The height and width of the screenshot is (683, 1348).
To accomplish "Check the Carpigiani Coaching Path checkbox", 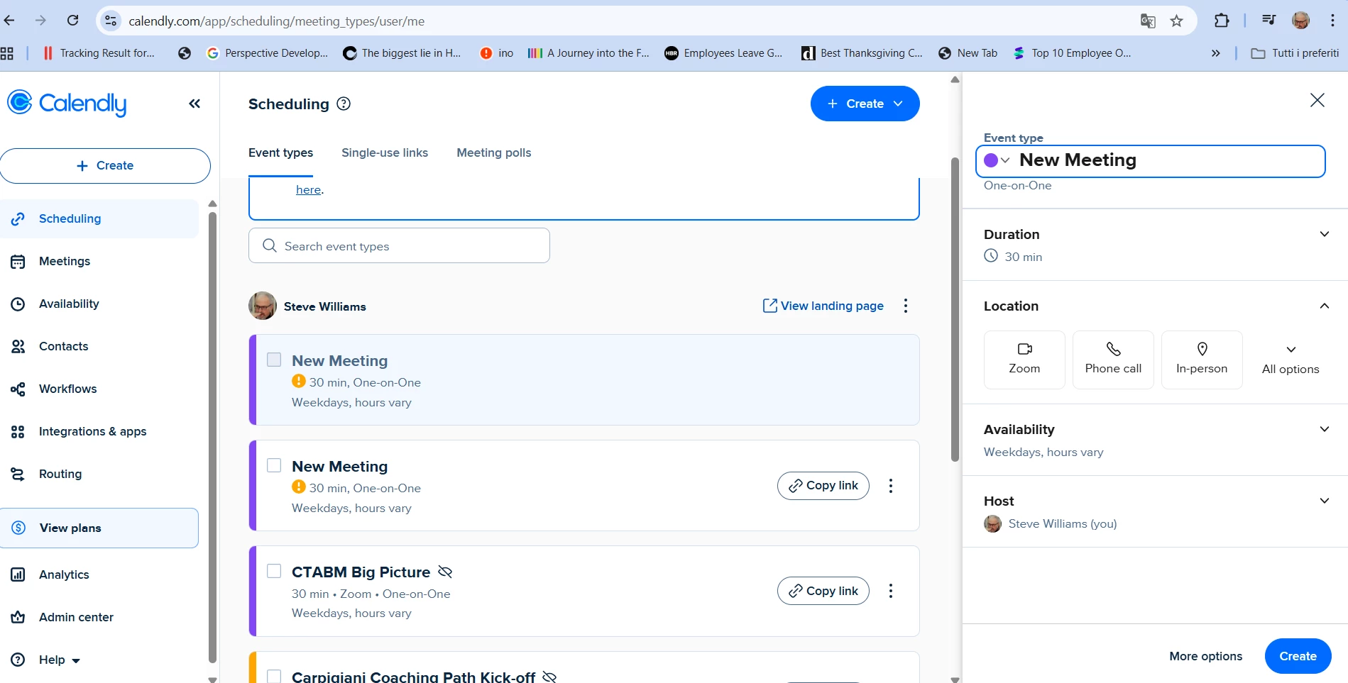I will coord(274,677).
